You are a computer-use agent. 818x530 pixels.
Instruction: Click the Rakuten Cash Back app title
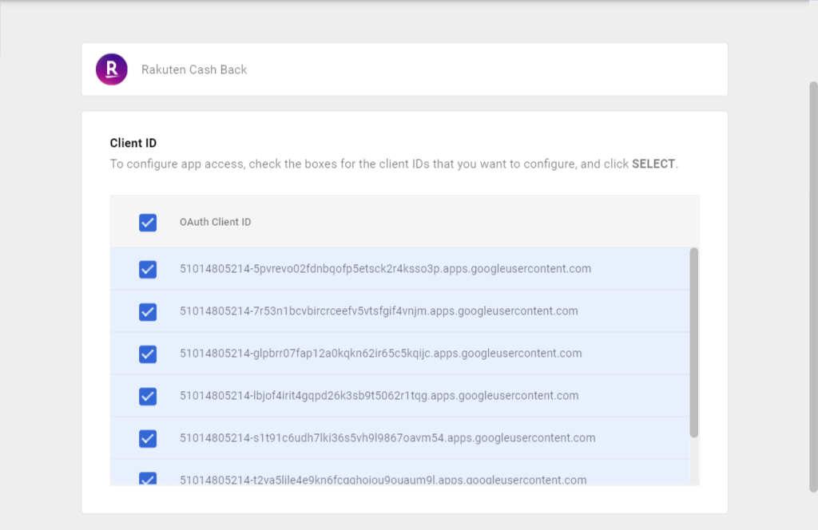(194, 69)
